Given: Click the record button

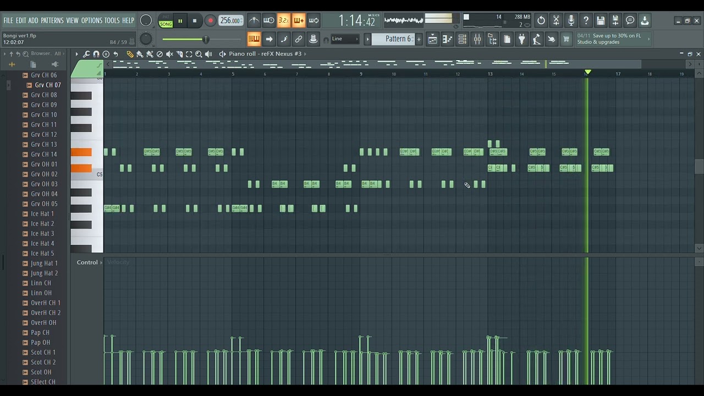Looking at the screenshot, I should [x=210, y=21].
